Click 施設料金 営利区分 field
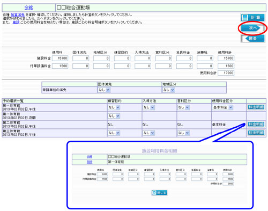Screen dimensions: 268x211 [x=163, y=58]
